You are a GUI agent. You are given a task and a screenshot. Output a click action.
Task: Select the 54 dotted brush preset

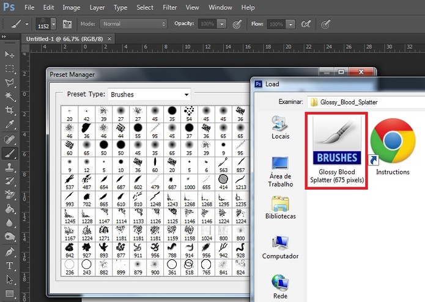tap(189, 114)
